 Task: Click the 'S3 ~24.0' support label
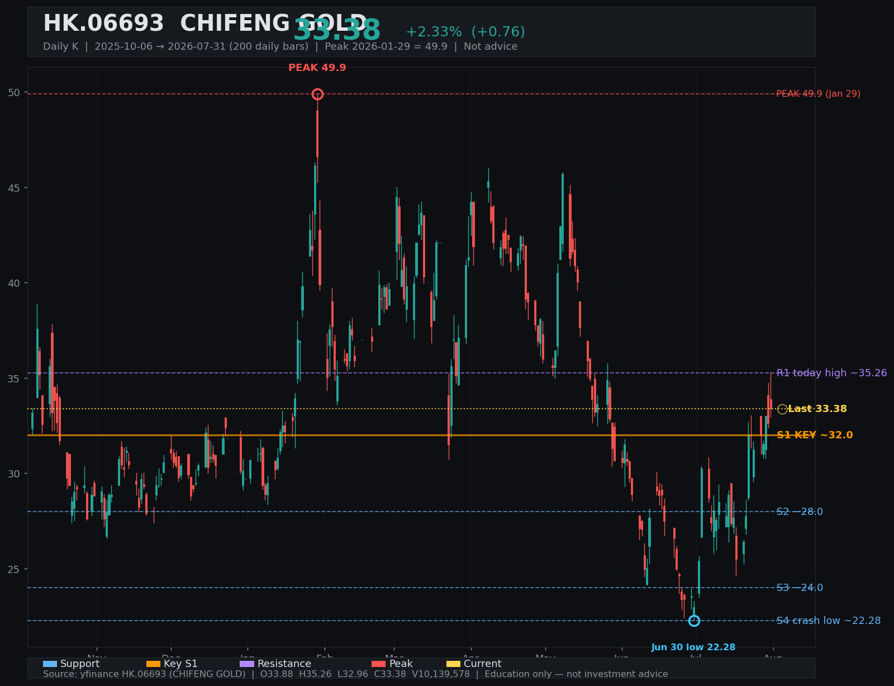click(800, 588)
